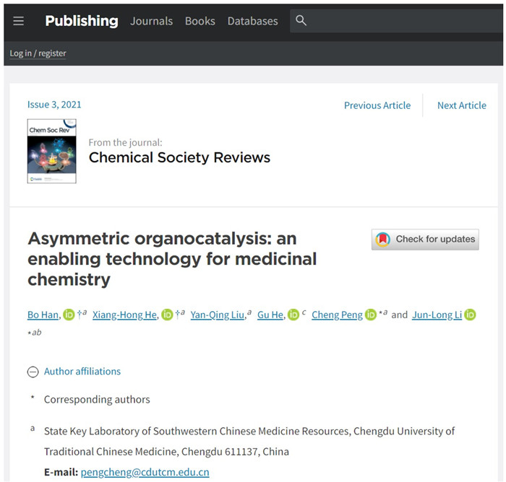Click Gu He's ORCID icon
This screenshot has height=482, width=506.
293,315
